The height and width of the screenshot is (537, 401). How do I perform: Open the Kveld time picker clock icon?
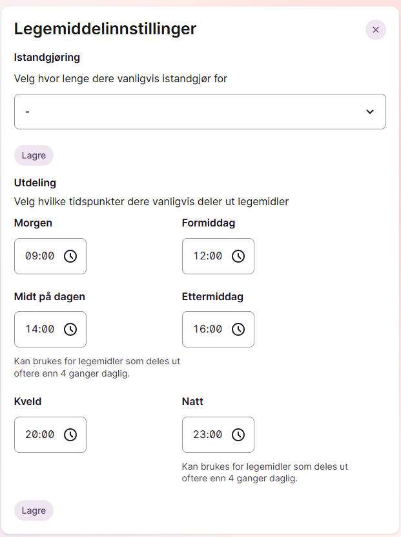pos(70,435)
